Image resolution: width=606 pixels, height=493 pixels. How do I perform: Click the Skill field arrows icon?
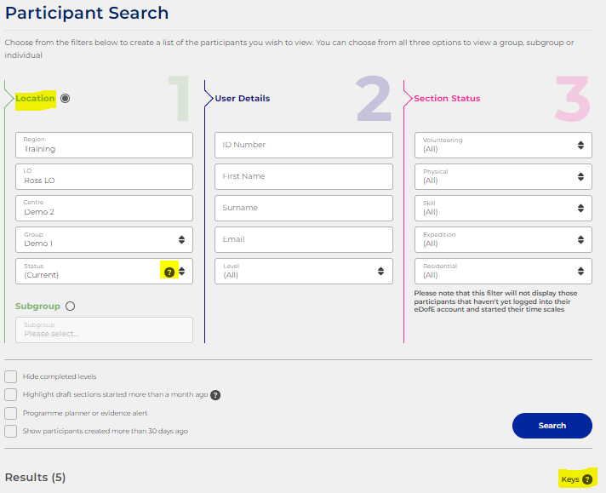[x=580, y=209]
